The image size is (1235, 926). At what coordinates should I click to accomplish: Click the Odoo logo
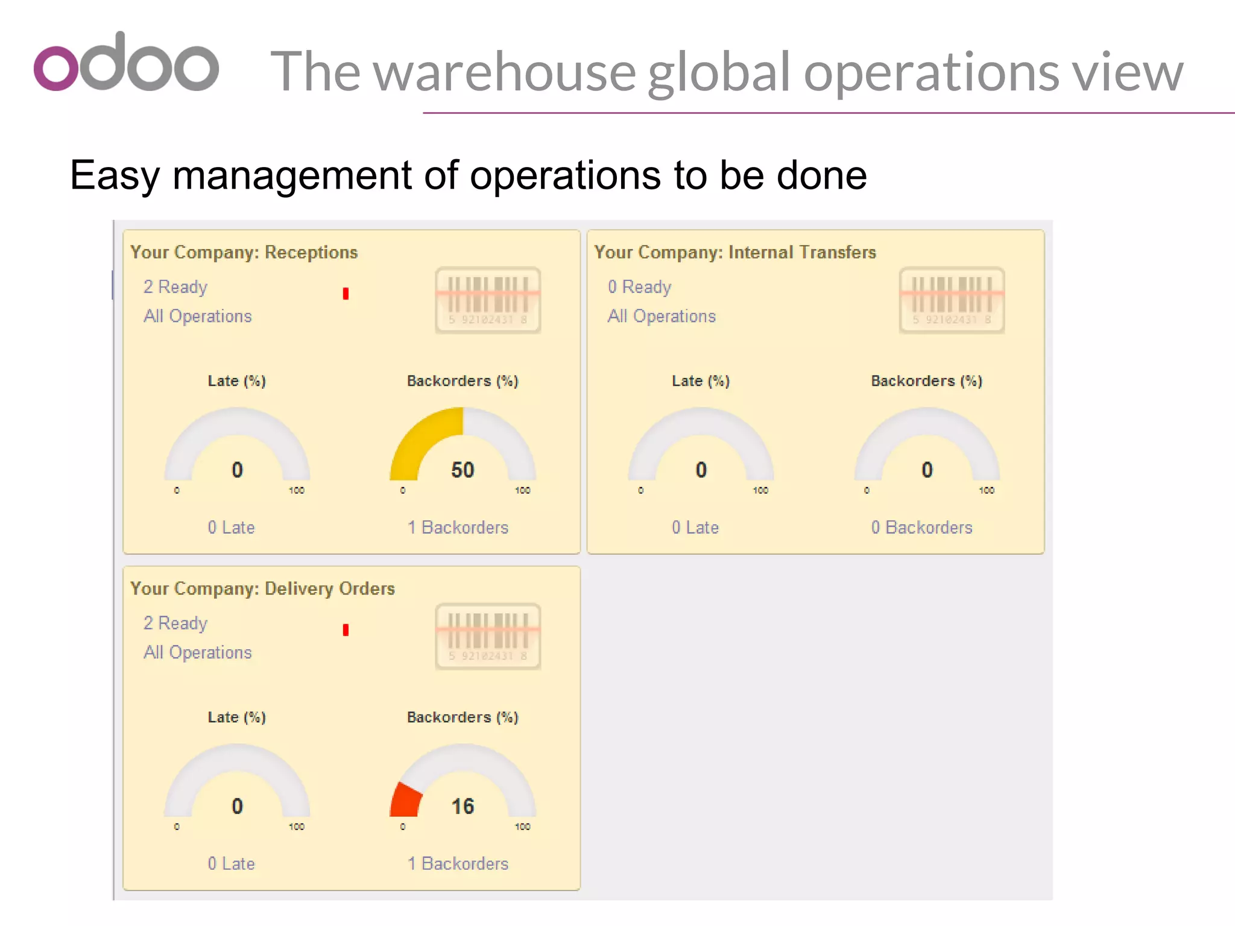point(126,62)
